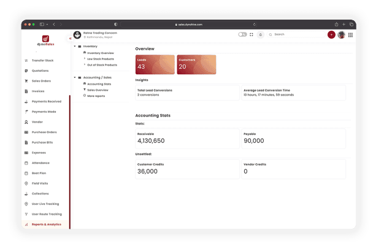Click the red plus add button

click(331, 35)
